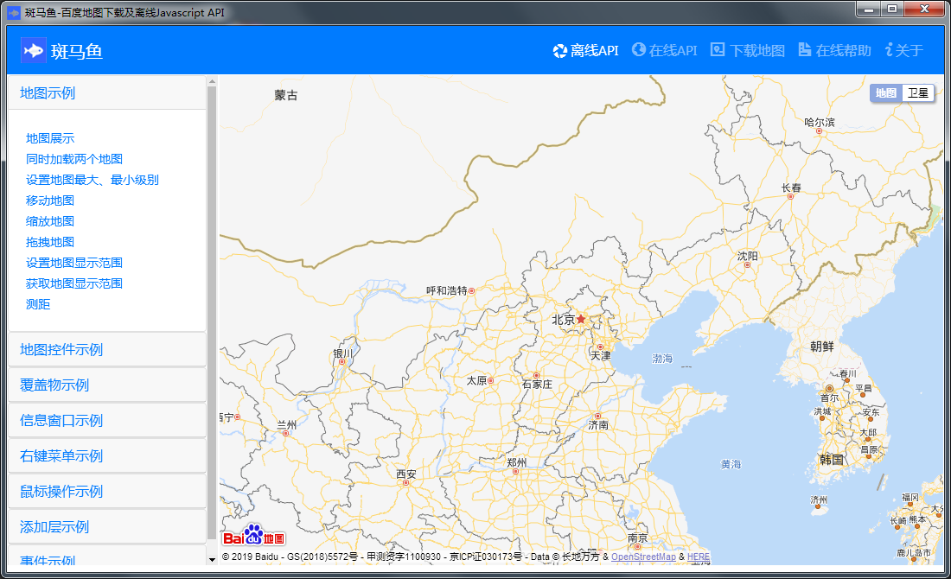
Task: Expand the 事件示例 section
Action: 107,557
